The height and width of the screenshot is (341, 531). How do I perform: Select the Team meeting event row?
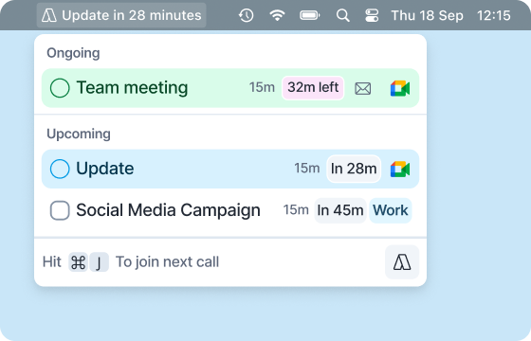point(230,88)
